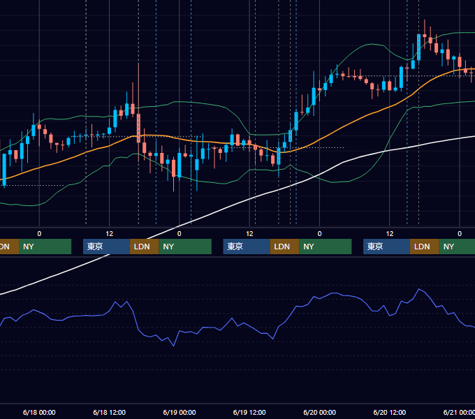Click the hour label 0 above 6/19 00:00
475x419 pixels.
[180, 234]
